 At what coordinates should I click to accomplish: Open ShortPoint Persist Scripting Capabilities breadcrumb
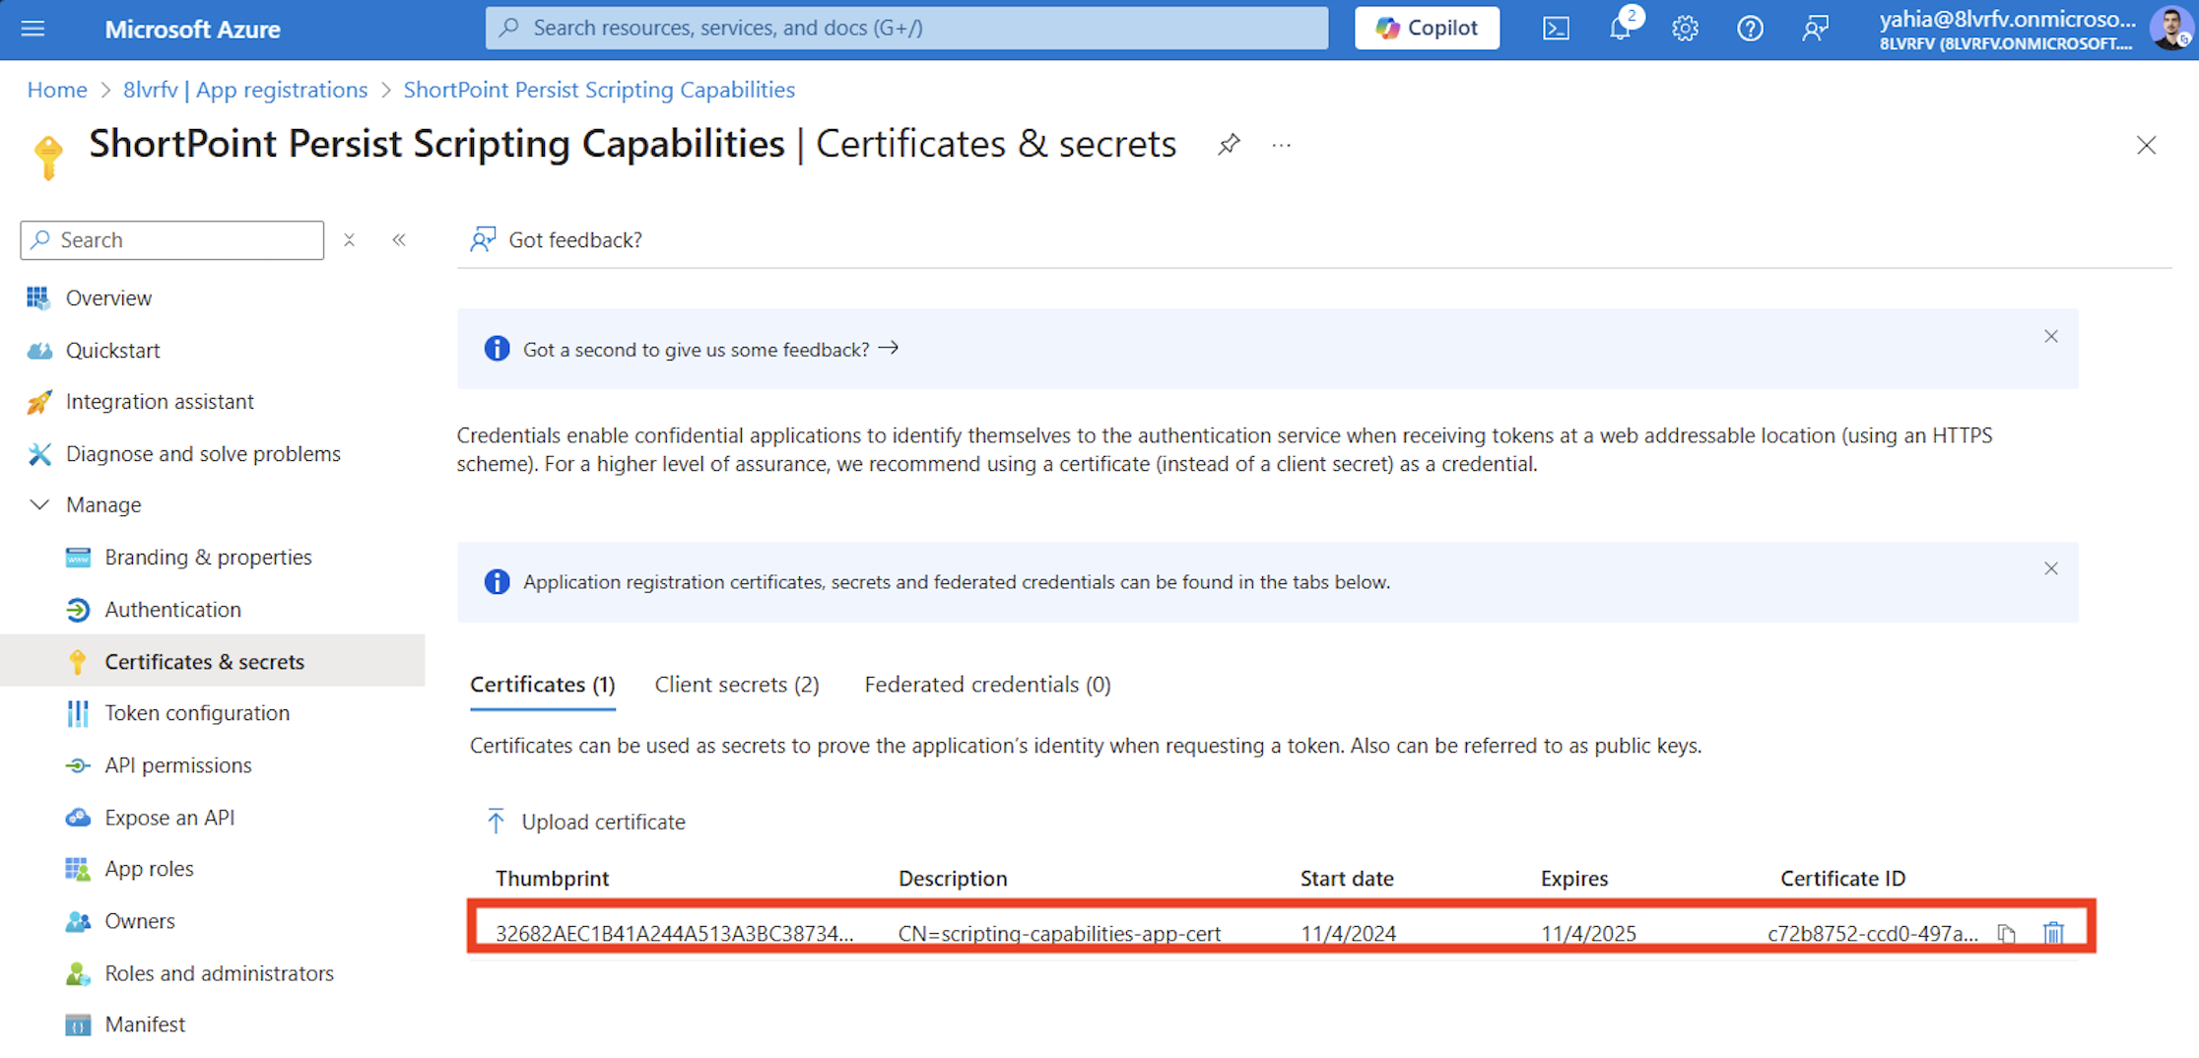[x=599, y=90]
